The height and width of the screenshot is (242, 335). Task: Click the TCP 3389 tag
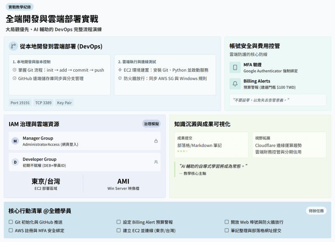coord(44,103)
